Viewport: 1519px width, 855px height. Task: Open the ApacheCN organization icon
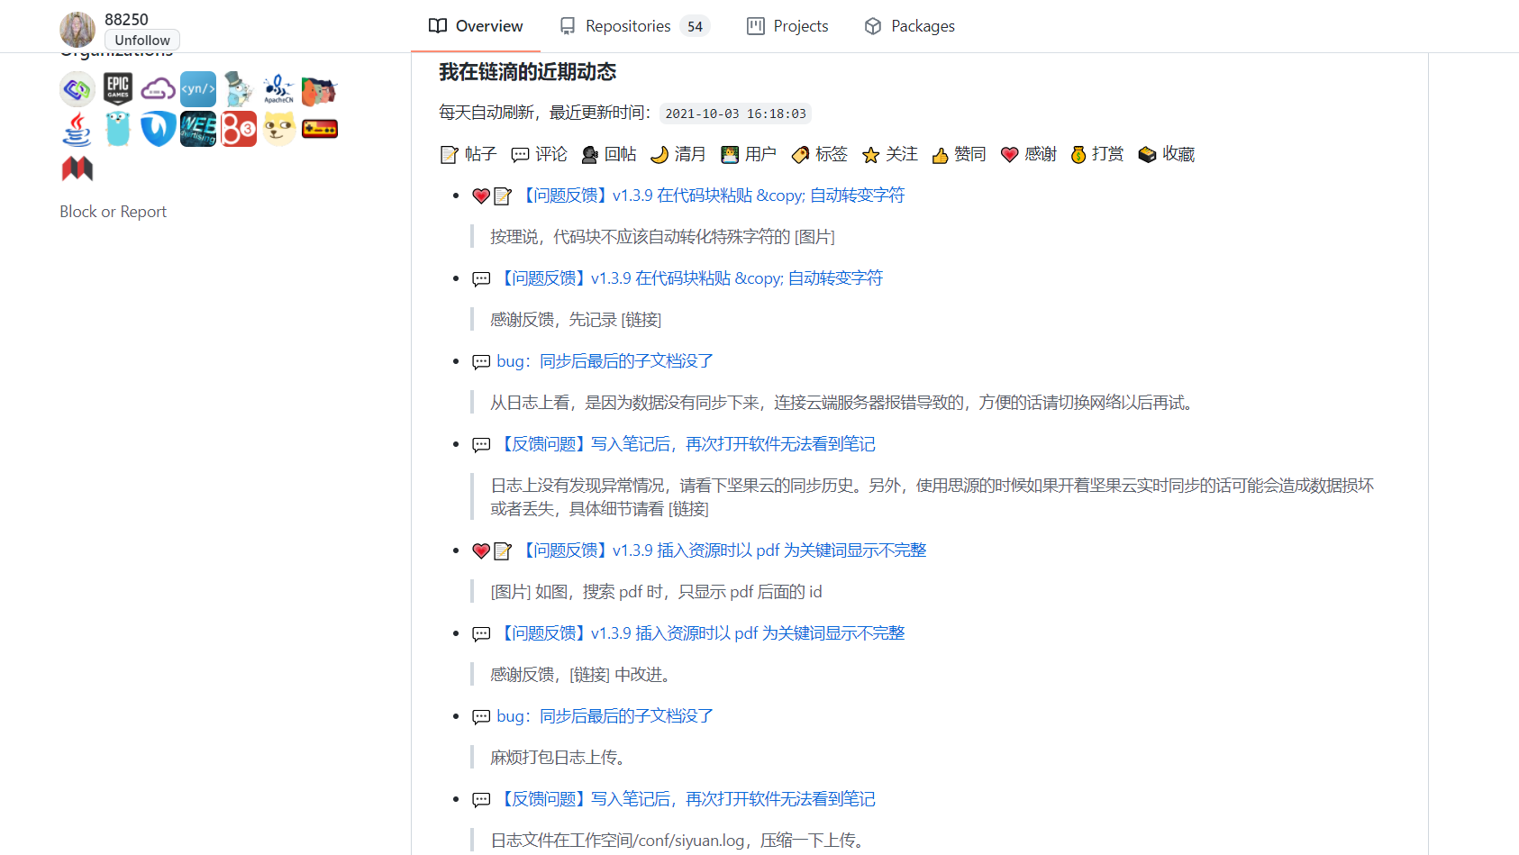point(279,89)
